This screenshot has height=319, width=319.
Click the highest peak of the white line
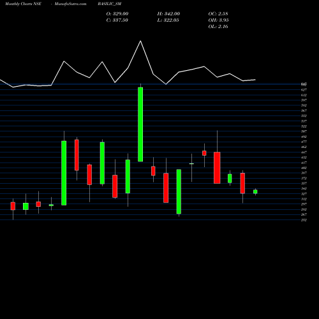click(x=140, y=41)
